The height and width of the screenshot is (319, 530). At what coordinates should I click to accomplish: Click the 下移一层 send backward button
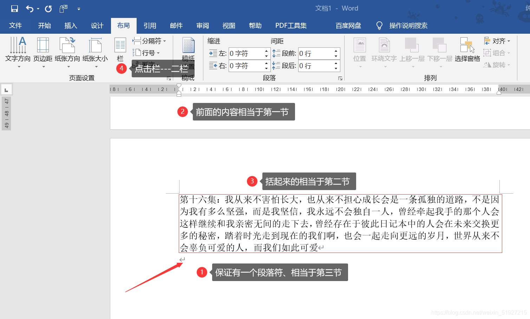tap(440, 52)
